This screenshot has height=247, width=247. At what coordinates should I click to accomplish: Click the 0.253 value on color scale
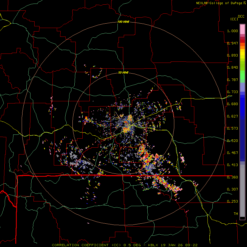(232, 201)
